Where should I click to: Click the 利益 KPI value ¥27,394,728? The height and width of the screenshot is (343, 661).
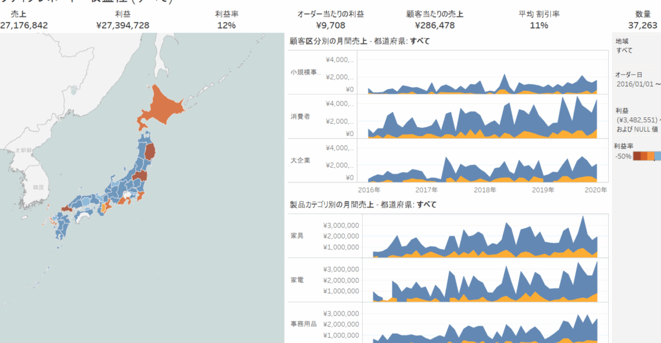click(123, 25)
